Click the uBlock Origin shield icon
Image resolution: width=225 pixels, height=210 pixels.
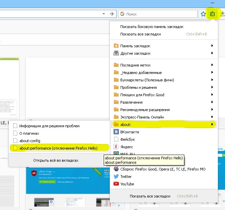[34, 173]
